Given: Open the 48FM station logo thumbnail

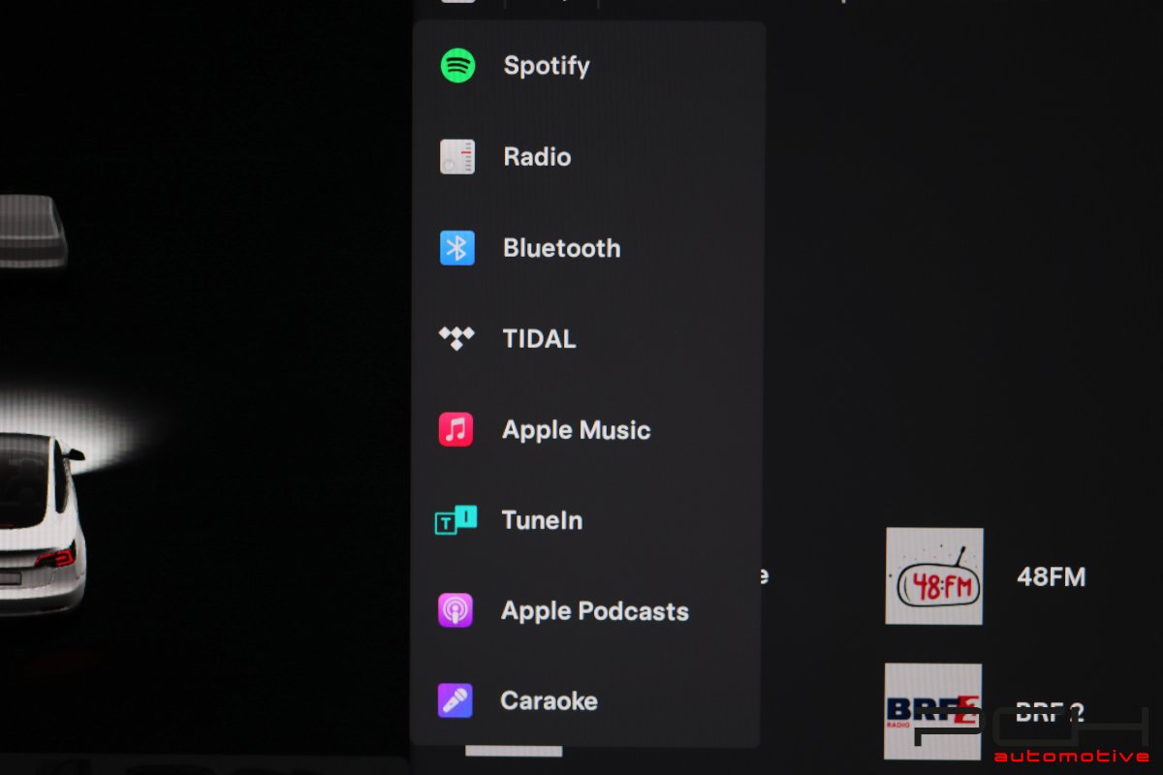Looking at the screenshot, I should pos(934,576).
